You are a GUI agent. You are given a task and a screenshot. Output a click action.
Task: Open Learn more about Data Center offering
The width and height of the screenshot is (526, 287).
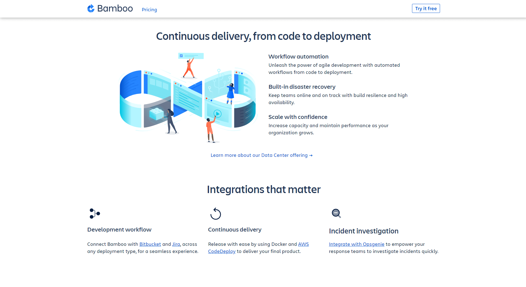[261, 155]
